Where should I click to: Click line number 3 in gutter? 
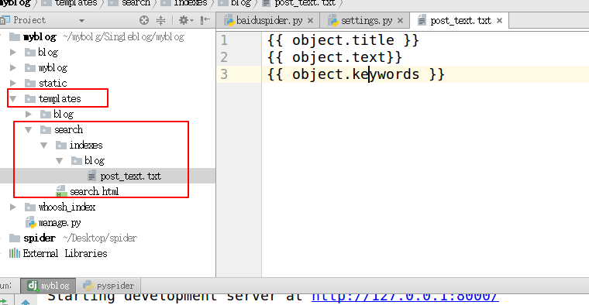[224, 74]
